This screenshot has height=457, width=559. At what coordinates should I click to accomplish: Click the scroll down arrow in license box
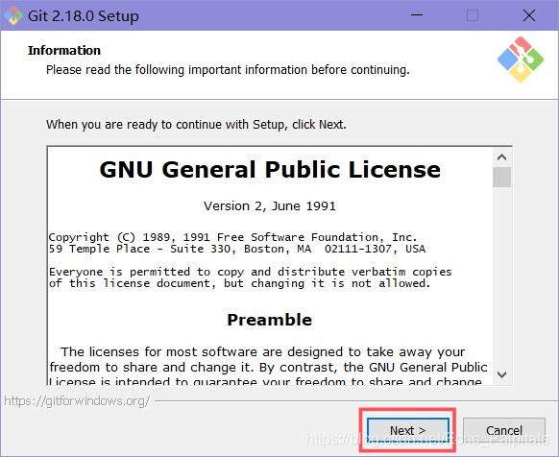coord(502,374)
